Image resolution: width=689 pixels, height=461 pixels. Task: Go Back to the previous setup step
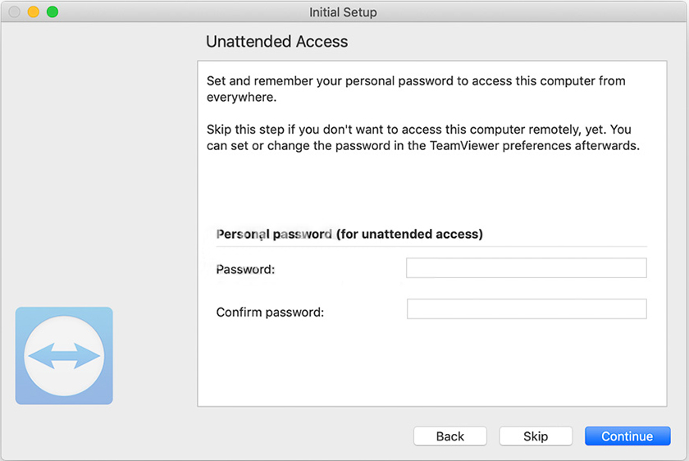click(449, 436)
